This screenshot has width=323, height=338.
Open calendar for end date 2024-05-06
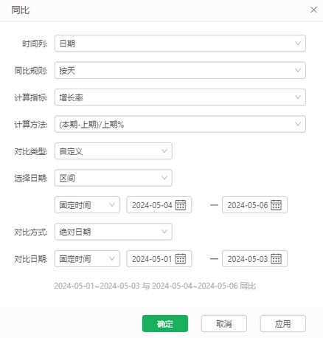coord(276,205)
